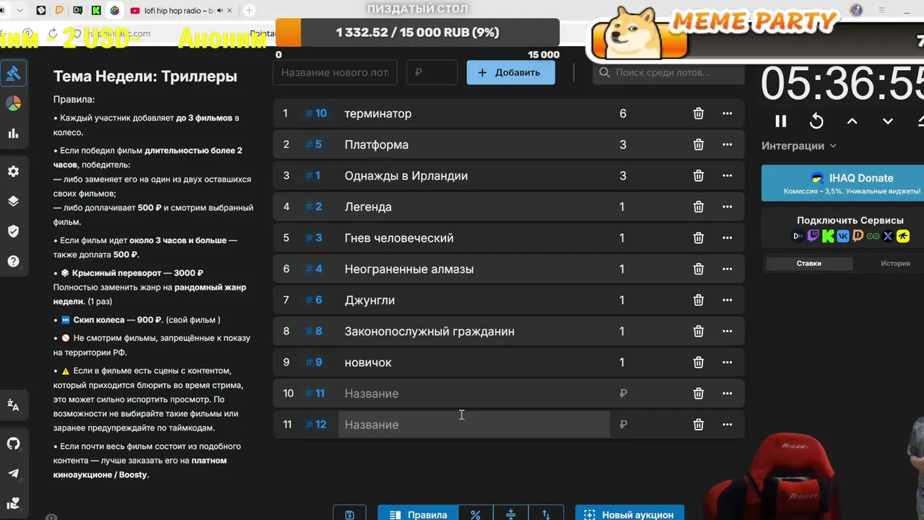Switch to the История tab

[895, 264]
